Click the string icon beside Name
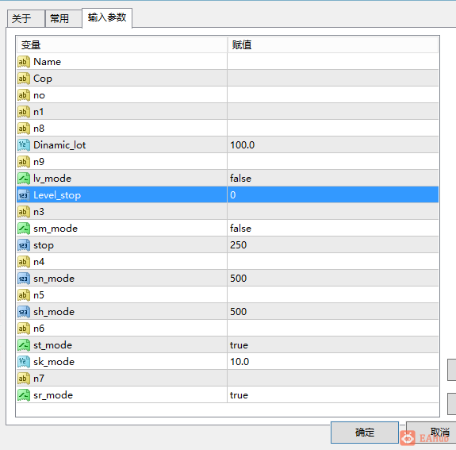 pyautogui.click(x=24, y=62)
